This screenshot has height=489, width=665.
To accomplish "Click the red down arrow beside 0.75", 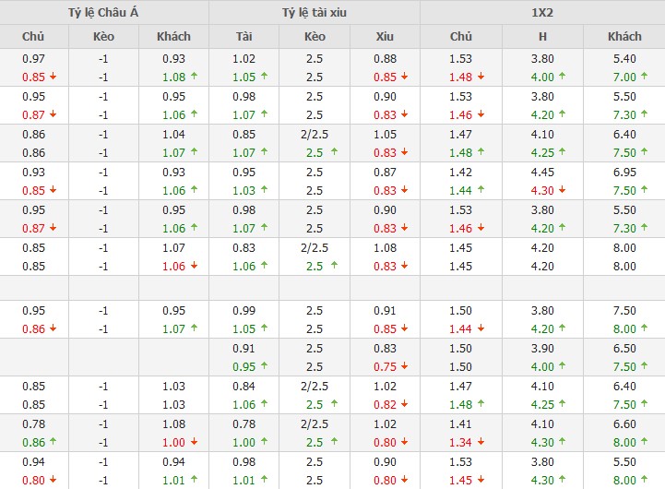I will 406,365.
